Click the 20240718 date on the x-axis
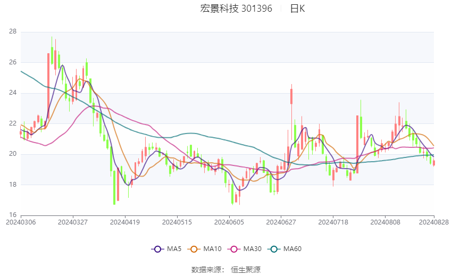 (333, 221)
